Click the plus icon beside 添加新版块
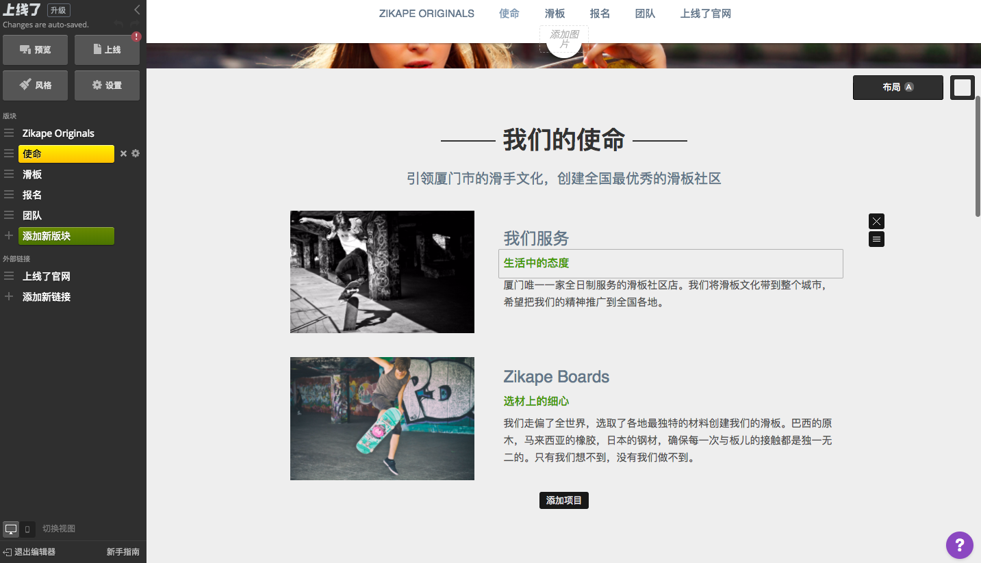Image resolution: width=981 pixels, height=563 pixels. pyautogui.click(x=9, y=236)
